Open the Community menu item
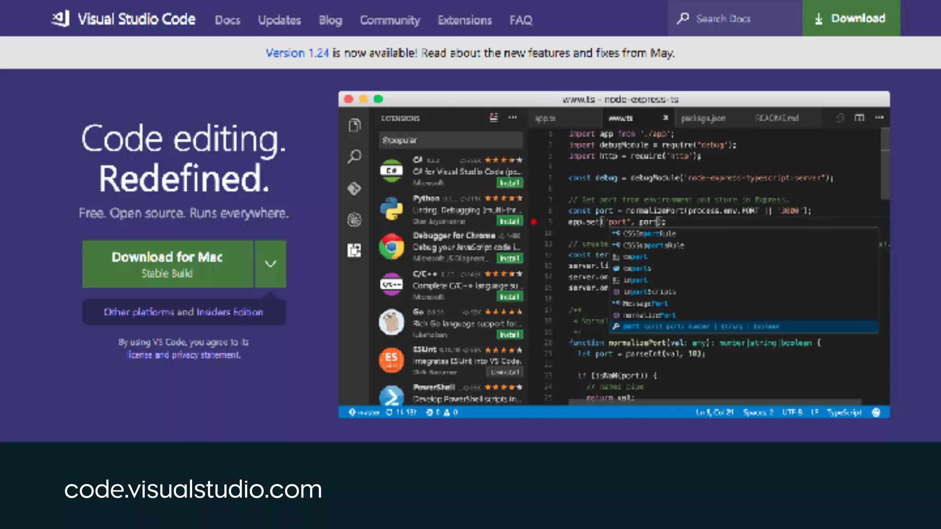 (x=390, y=20)
